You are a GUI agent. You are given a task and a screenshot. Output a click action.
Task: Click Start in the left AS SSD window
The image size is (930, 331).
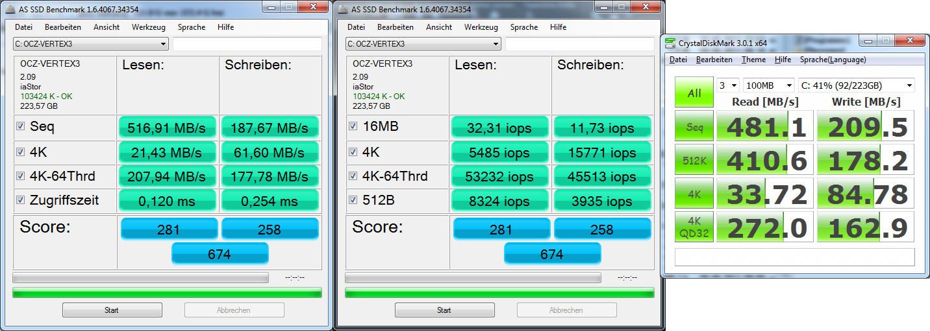[112, 310]
